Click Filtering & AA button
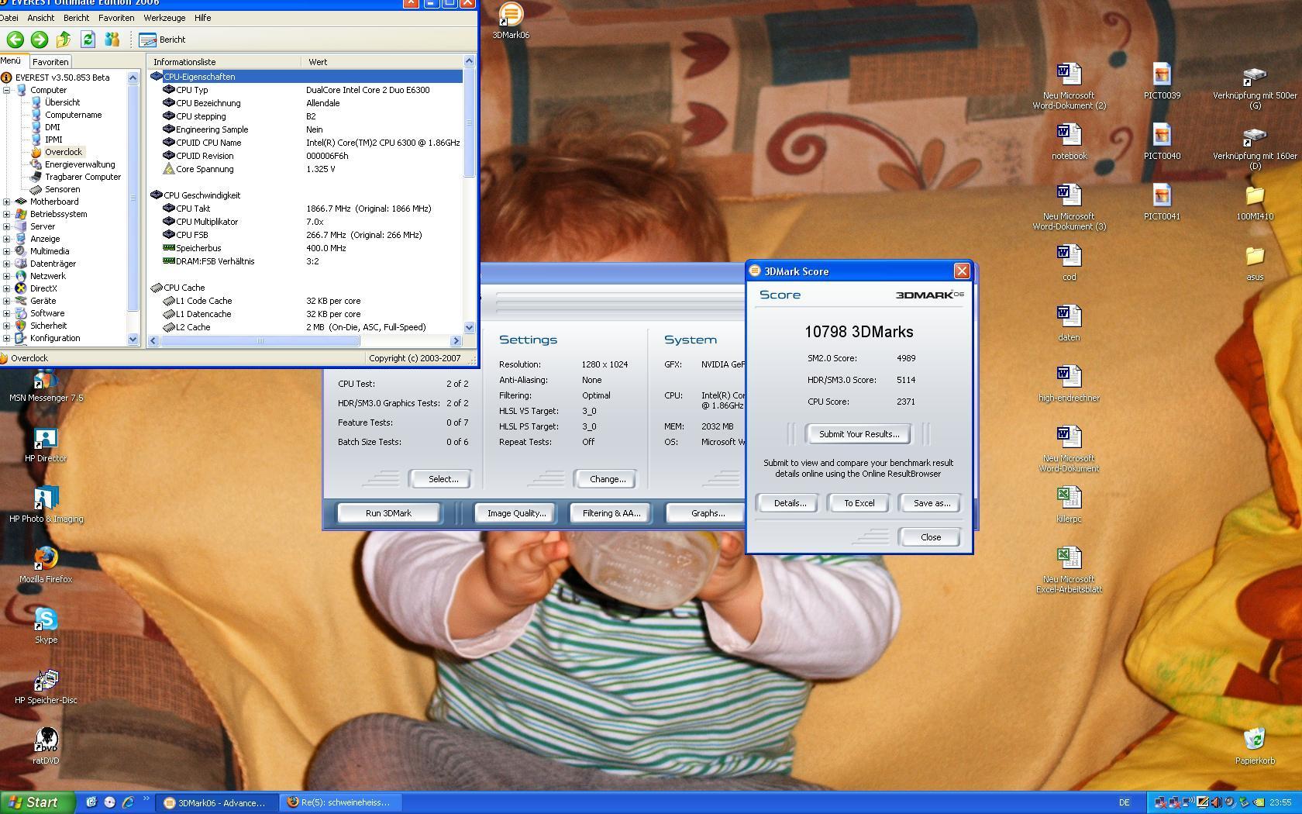 (x=611, y=513)
